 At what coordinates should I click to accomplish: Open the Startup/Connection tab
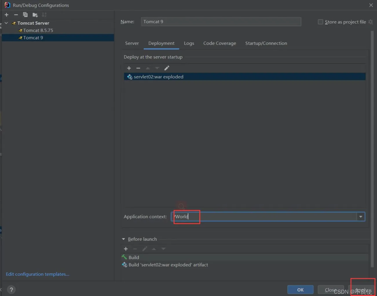pyautogui.click(x=266, y=43)
